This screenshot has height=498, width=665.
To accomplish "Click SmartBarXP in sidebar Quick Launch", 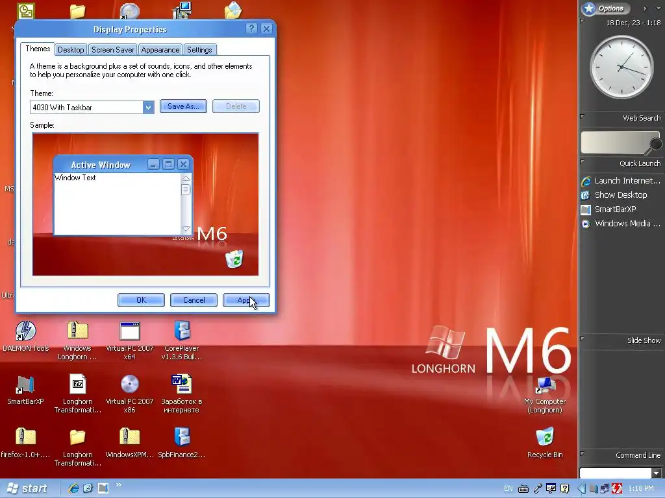I will click(x=609, y=209).
